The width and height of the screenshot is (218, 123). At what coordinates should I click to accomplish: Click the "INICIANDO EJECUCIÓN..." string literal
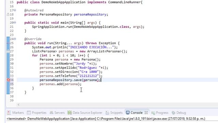coord(91,47)
